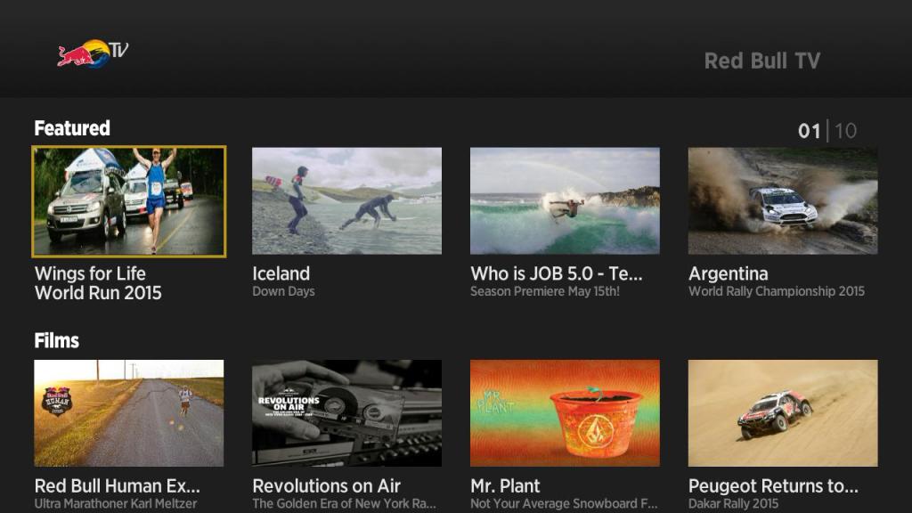Open the Peugeot Dakar Rally thumbnail
This screenshot has width=912, height=513.
point(783,413)
